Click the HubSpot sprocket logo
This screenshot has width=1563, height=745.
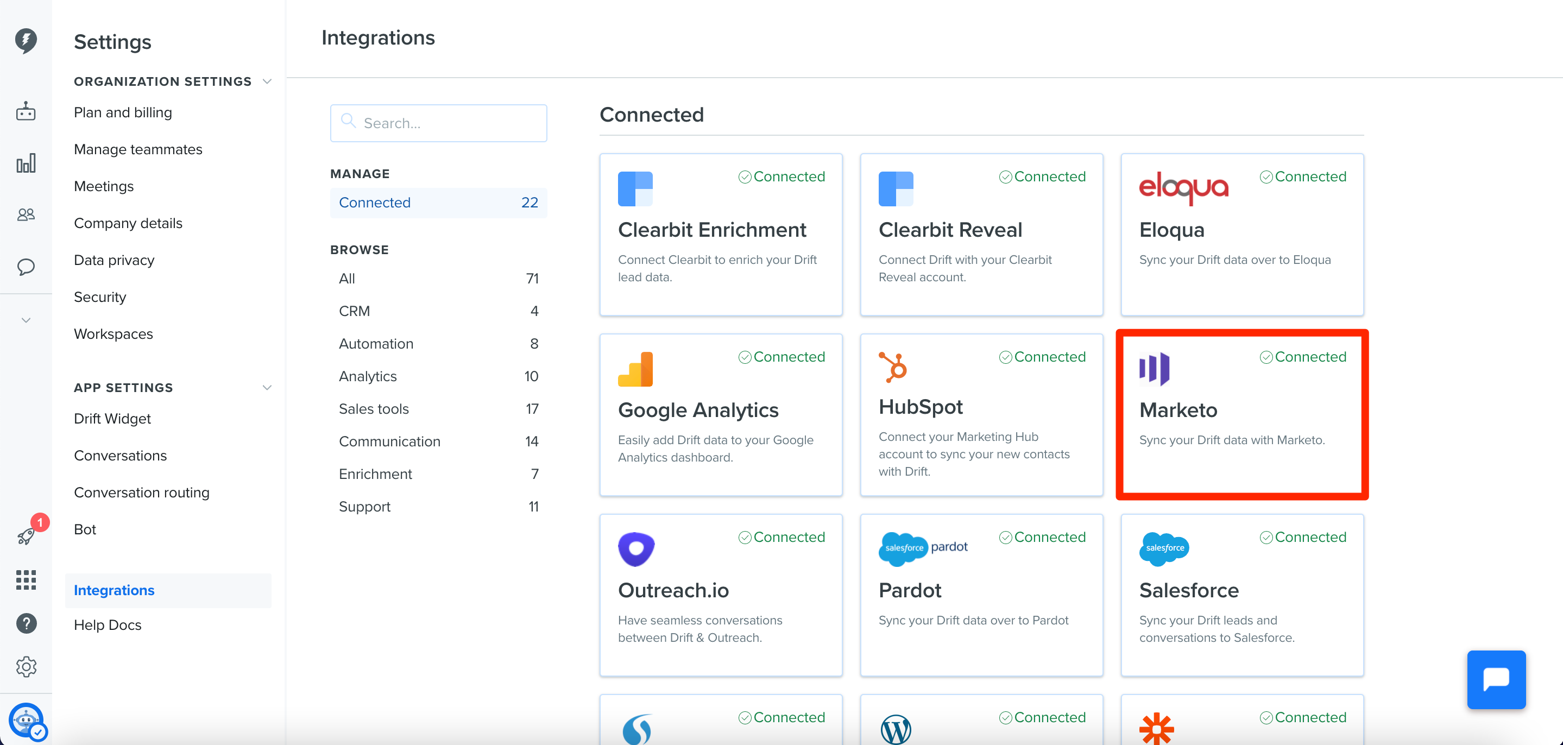pos(892,367)
